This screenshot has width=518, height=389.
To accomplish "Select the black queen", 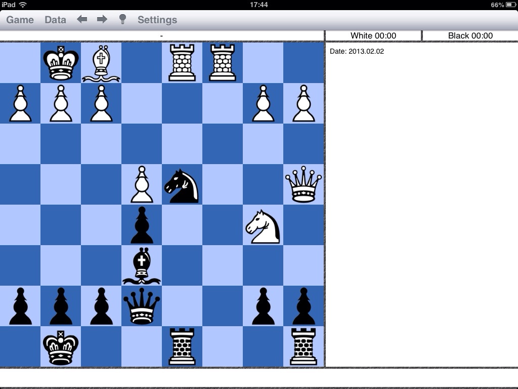I will (x=142, y=306).
